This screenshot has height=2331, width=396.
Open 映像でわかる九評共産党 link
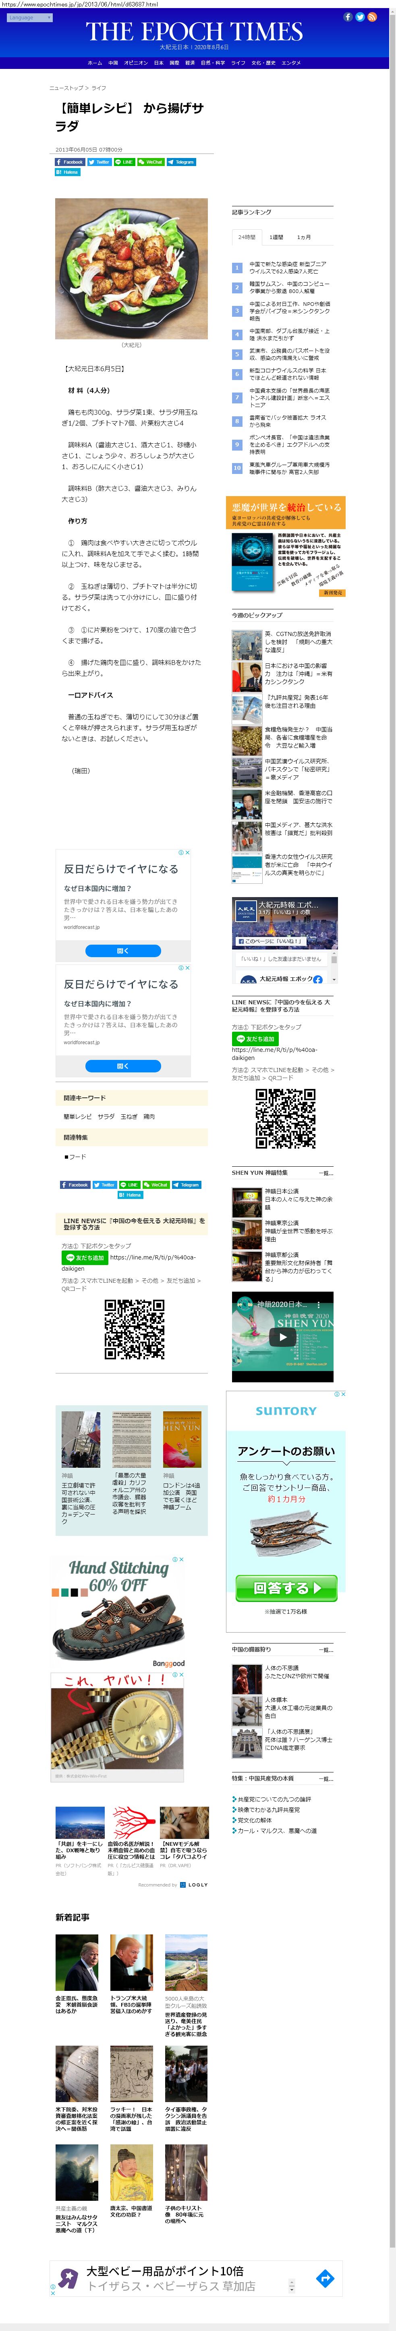click(x=269, y=1810)
